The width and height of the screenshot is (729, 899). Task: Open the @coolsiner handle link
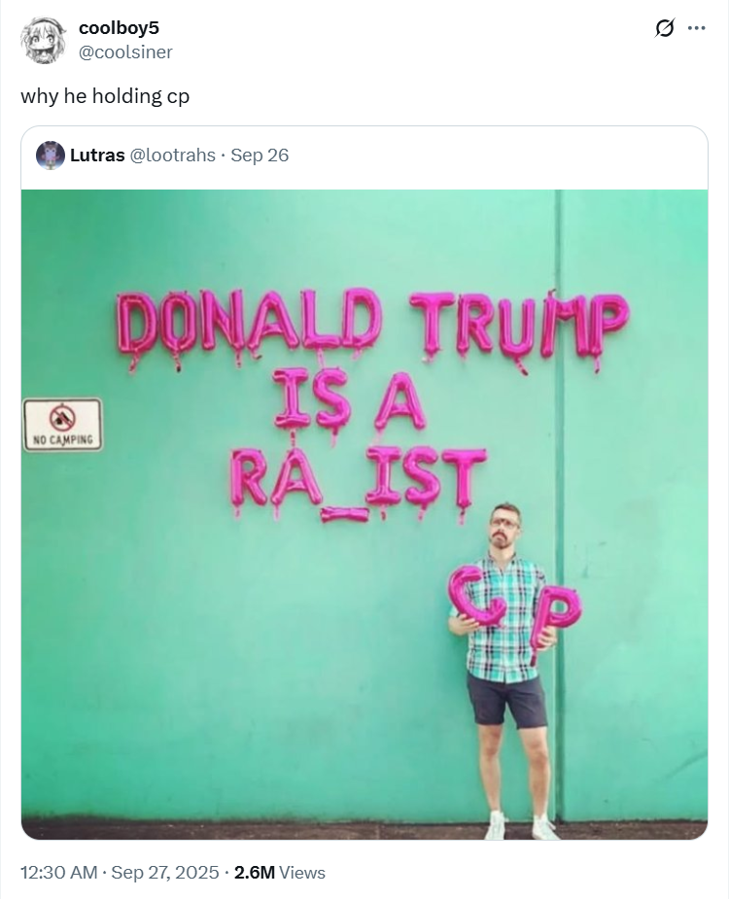click(x=125, y=52)
